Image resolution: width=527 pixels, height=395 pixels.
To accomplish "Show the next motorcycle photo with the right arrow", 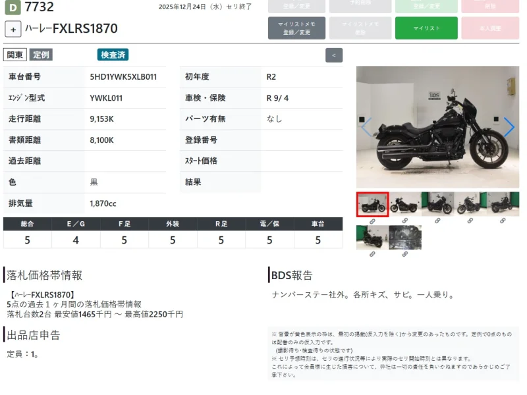I will click(509, 127).
